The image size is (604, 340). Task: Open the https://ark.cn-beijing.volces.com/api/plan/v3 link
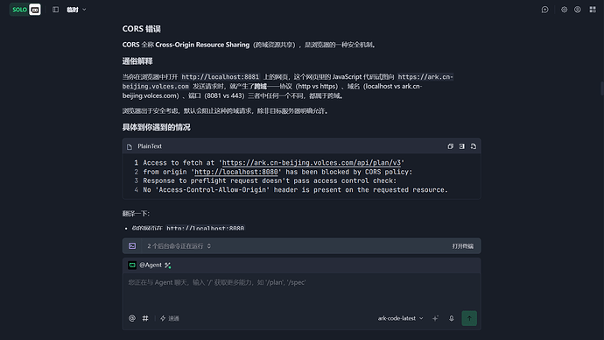pos(312,163)
